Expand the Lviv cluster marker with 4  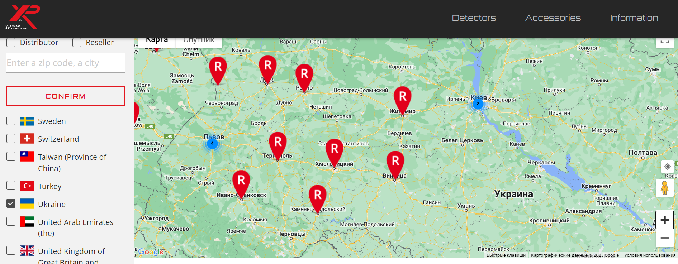click(x=212, y=144)
